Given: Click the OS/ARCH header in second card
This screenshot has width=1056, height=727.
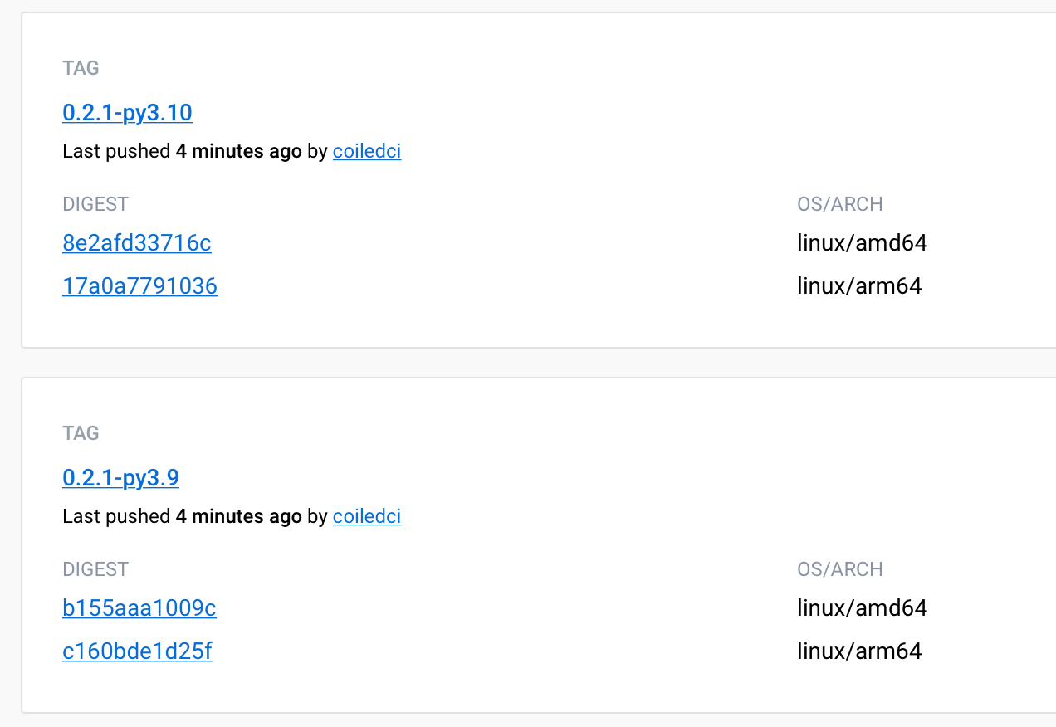Looking at the screenshot, I should pos(839,568).
